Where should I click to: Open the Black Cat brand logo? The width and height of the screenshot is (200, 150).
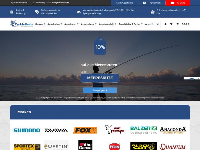[144, 146]
